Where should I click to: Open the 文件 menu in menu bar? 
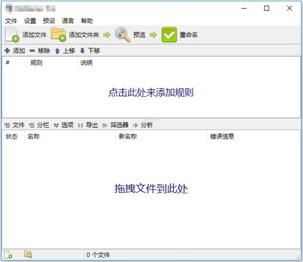(11, 21)
